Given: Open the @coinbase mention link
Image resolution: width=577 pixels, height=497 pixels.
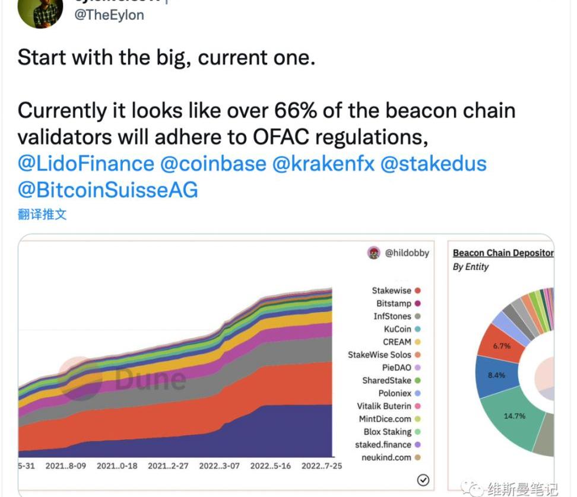Looking at the screenshot, I should [213, 163].
